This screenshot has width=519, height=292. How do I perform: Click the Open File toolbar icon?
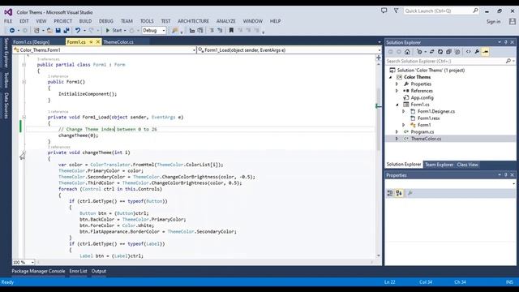[x=49, y=31]
